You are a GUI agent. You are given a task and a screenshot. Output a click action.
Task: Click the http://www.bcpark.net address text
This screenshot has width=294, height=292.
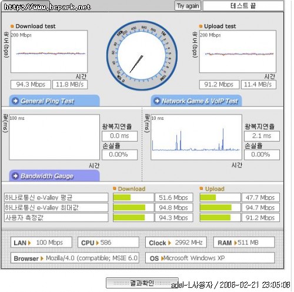click(x=47, y=7)
